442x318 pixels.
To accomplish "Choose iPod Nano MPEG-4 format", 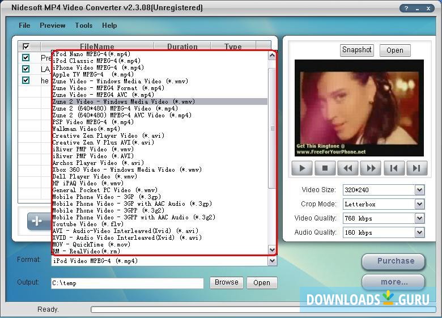I will tap(160, 54).
